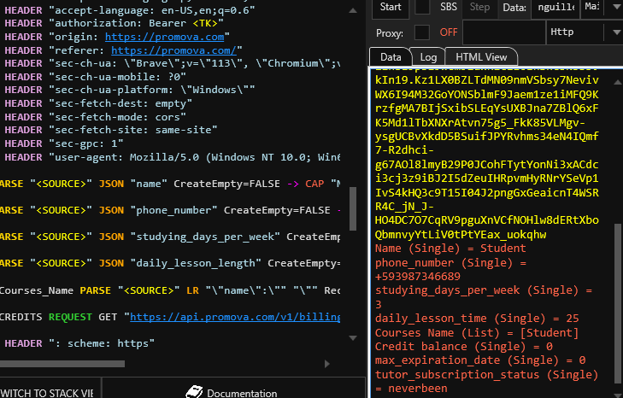Switch to the Data tab
Image resolution: width=623 pixels, height=398 pixels.
391,57
